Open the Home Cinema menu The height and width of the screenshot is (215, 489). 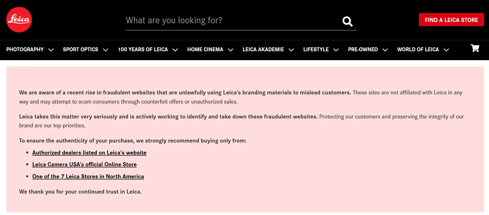coord(205,49)
